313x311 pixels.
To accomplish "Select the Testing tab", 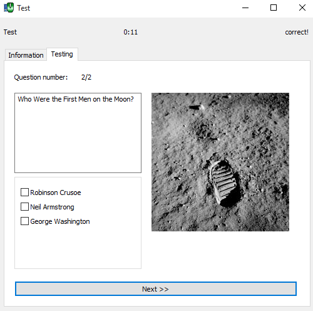I will pyautogui.click(x=62, y=54).
